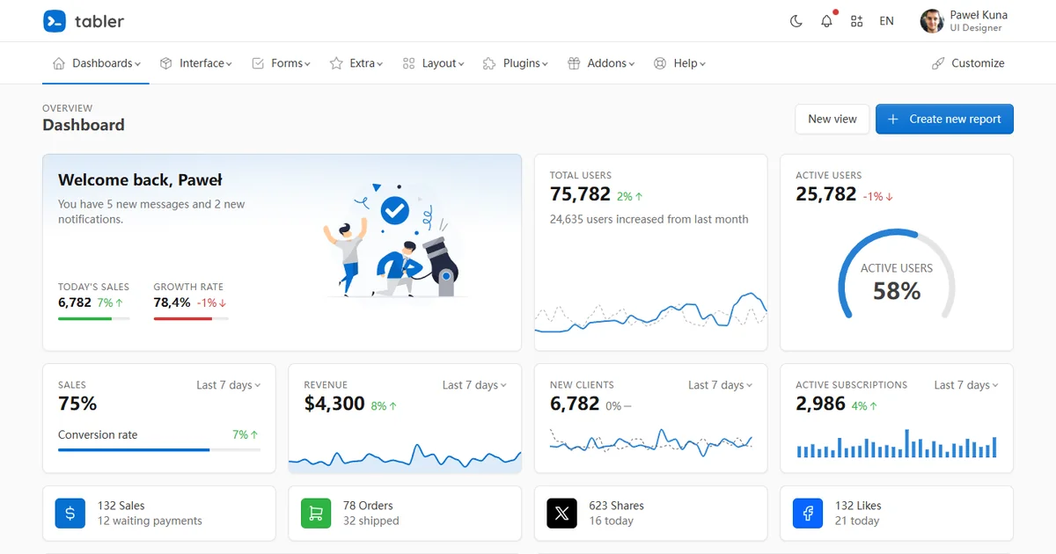The height and width of the screenshot is (554, 1056).
Task: Click "132 Likes" text
Action: tap(858, 506)
